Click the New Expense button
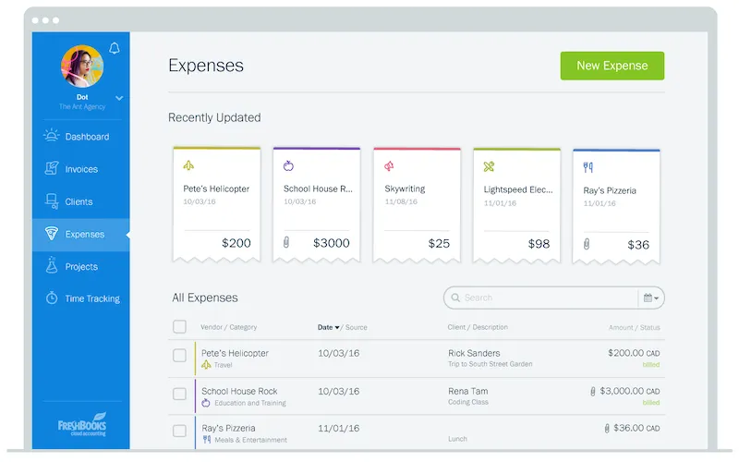 [612, 66]
